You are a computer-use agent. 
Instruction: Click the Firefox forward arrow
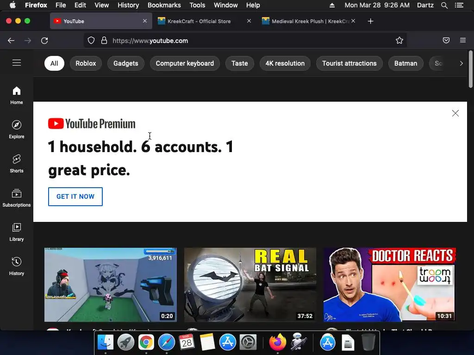(x=28, y=41)
